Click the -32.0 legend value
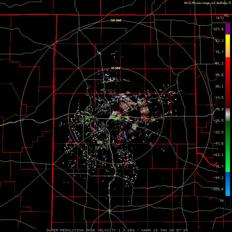This screenshot has height=232, width=232. [x=218, y=132]
